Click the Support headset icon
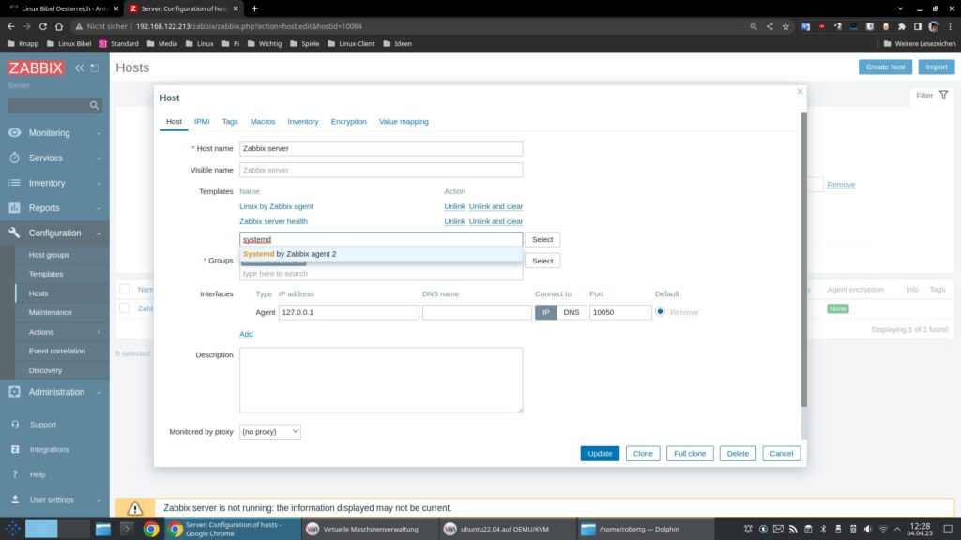The height and width of the screenshot is (540, 961). coord(15,425)
